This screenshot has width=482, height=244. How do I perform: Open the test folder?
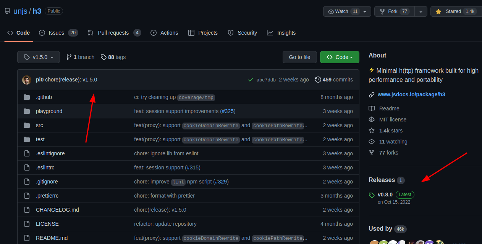(40, 139)
